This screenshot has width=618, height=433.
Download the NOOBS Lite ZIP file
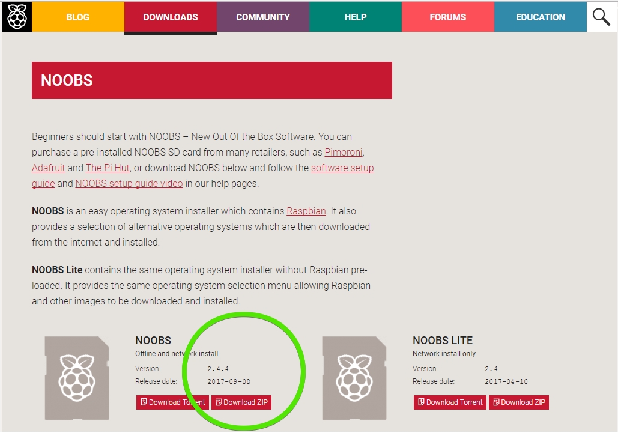pos(519,402)
